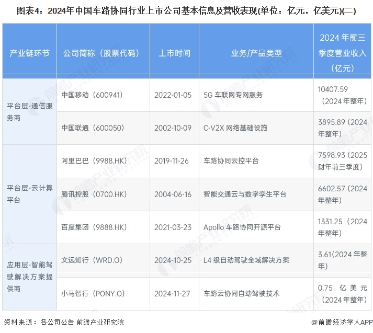Select the revenue value "1331.25（2024年整年）"
Screen dimensions: 373x333
[x=343, y=227]
